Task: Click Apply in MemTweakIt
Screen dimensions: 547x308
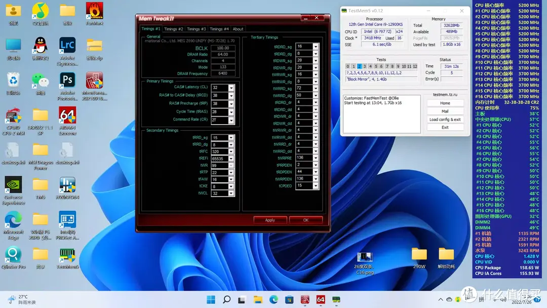Action: 270,220
